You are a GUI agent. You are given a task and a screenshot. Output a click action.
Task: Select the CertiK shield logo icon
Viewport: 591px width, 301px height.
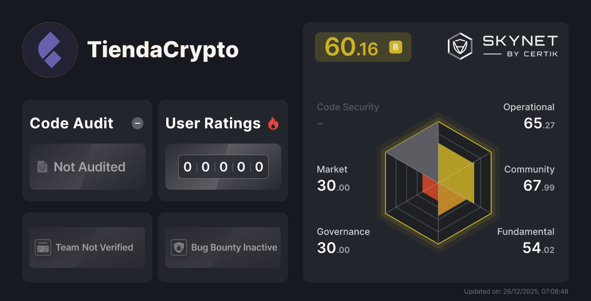(459, 45)
